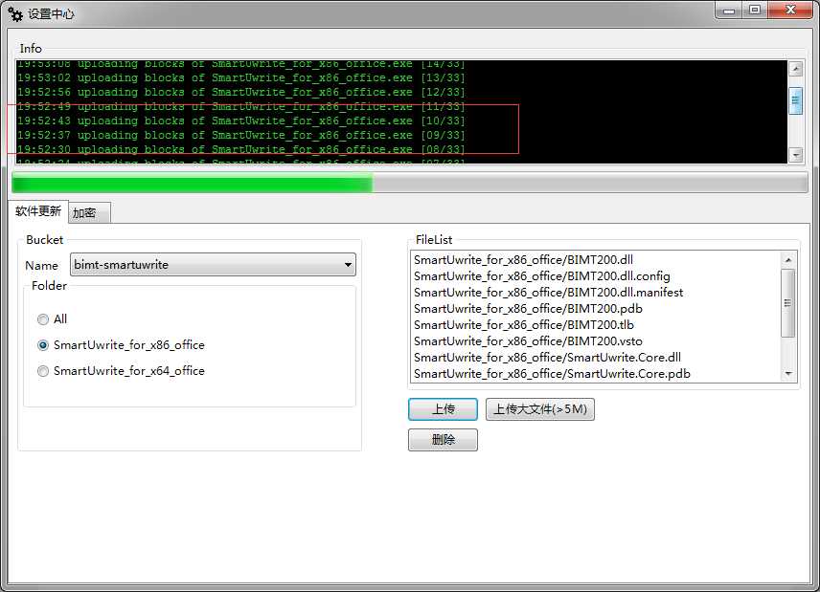Click log line for block [13/33]
Viewport: 820px width, 592px height.
tap(241, 77)
